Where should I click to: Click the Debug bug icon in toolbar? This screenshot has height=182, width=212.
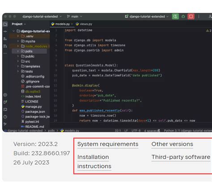coord(183,17)
